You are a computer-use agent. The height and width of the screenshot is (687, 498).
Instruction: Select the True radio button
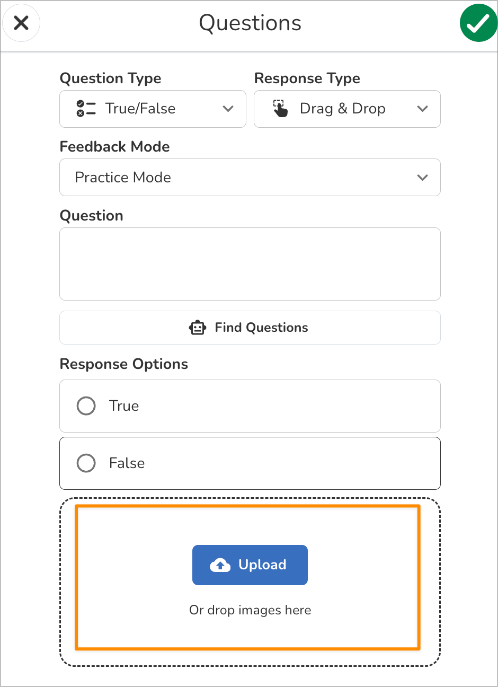pyautogui.click(x=86, y=406)
